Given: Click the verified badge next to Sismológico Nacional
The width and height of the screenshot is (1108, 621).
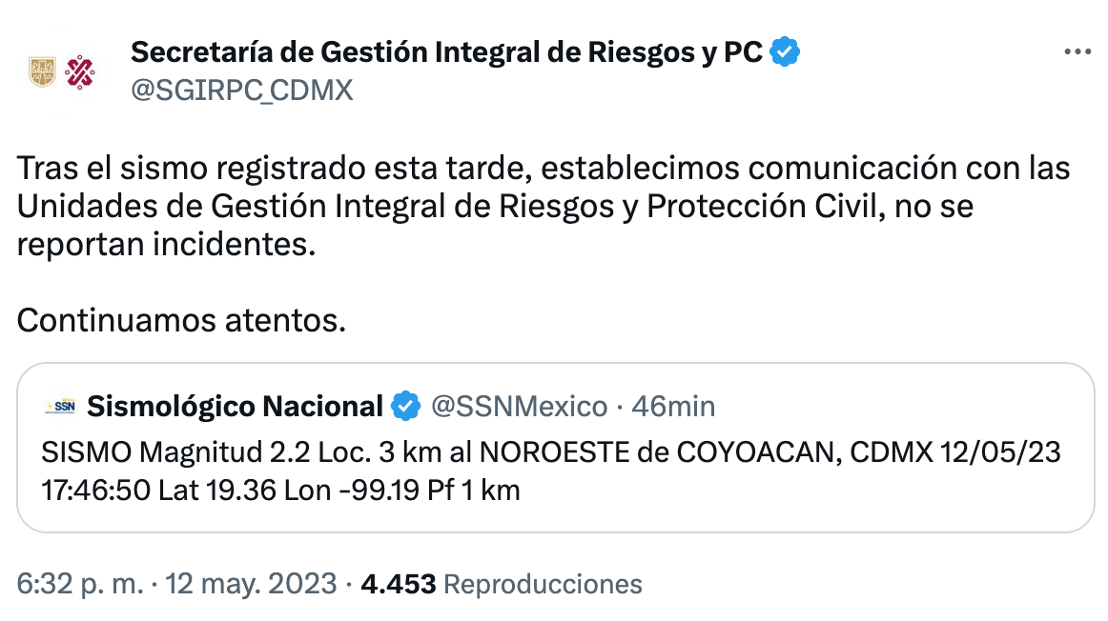Looking at the screenshot, I should coord(406,408).
